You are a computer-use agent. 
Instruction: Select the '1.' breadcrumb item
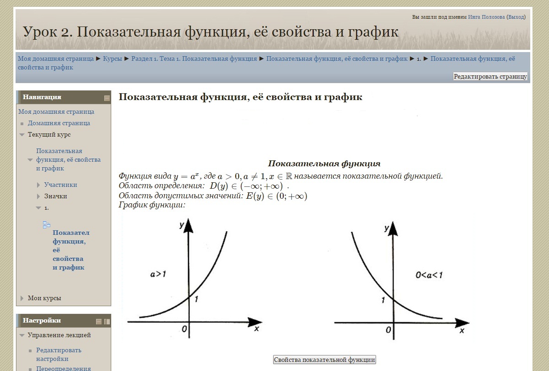click(x=419, y=59)
